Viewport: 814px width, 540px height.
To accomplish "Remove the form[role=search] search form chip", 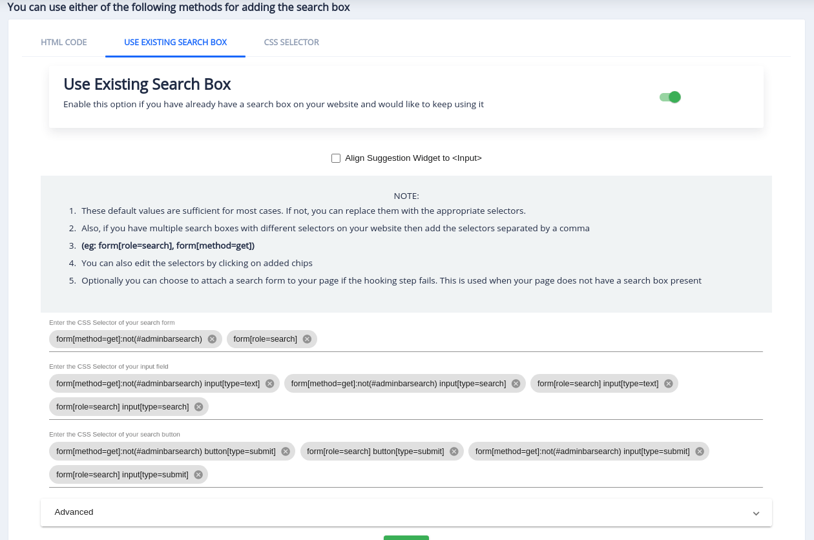I will click(307, 338).
